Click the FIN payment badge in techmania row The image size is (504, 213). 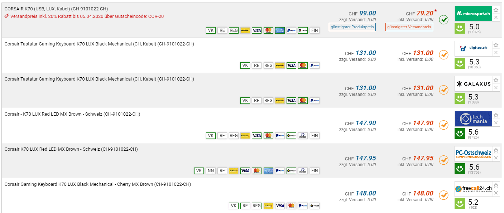314,136
